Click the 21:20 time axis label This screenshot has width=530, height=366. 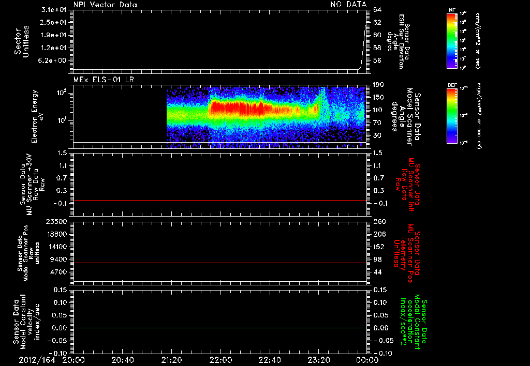[172, 360]
